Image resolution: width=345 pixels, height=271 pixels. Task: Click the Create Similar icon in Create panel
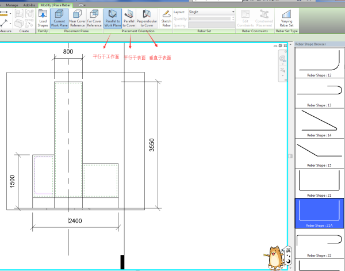point(29,23)
